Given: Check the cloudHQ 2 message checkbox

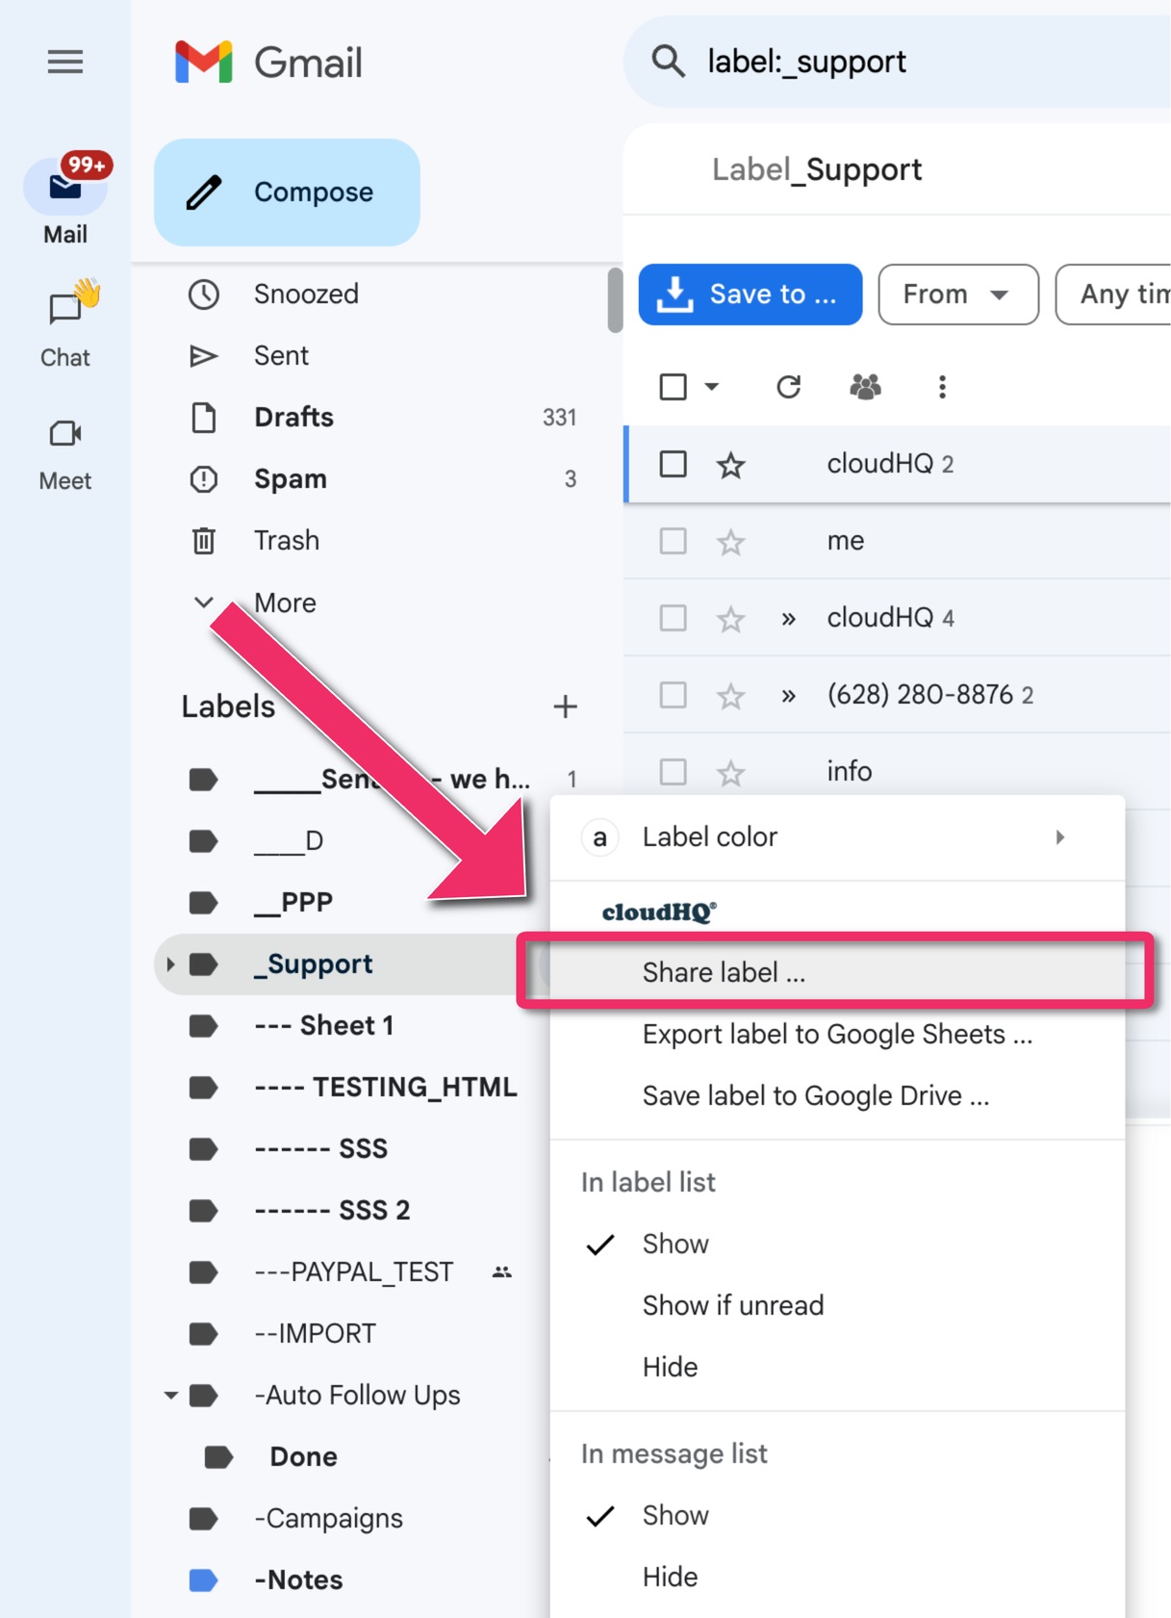Looking at the screenshot, I should 673,464.
